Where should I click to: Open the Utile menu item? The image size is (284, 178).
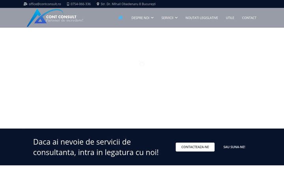coord(230,18)
